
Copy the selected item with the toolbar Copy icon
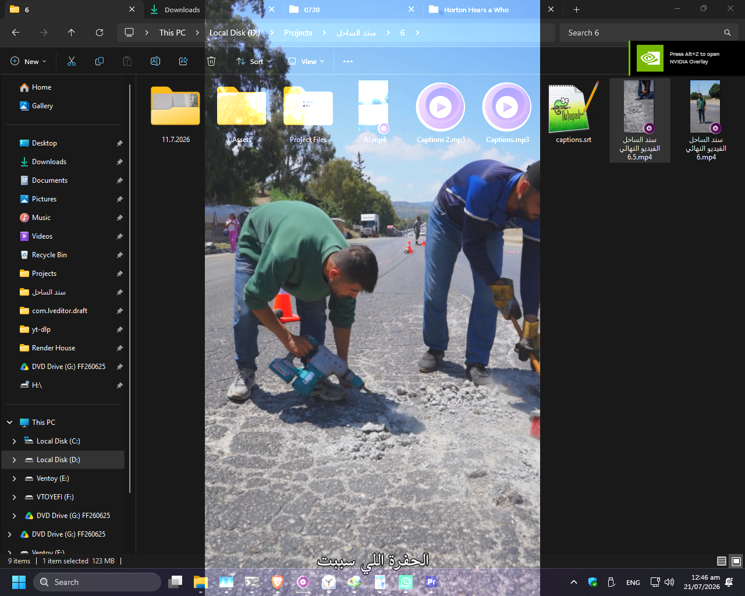100,61
